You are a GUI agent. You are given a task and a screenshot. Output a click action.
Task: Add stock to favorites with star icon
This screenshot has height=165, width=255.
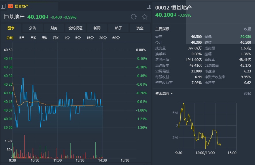145,17
